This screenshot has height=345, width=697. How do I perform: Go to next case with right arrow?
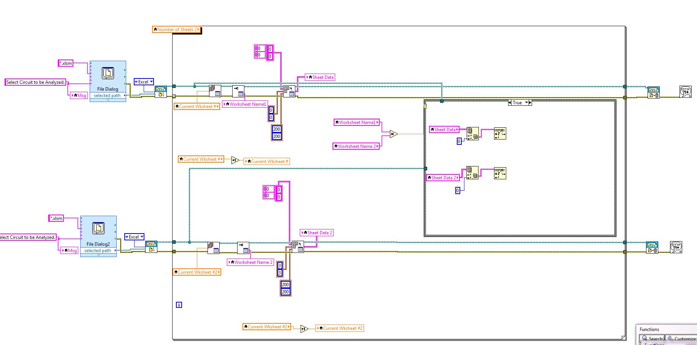point(530,103)
